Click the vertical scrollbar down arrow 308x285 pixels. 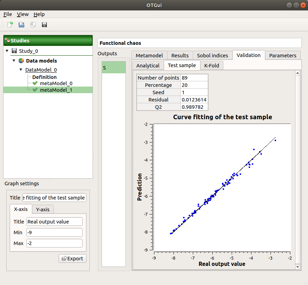pos(298,267)
